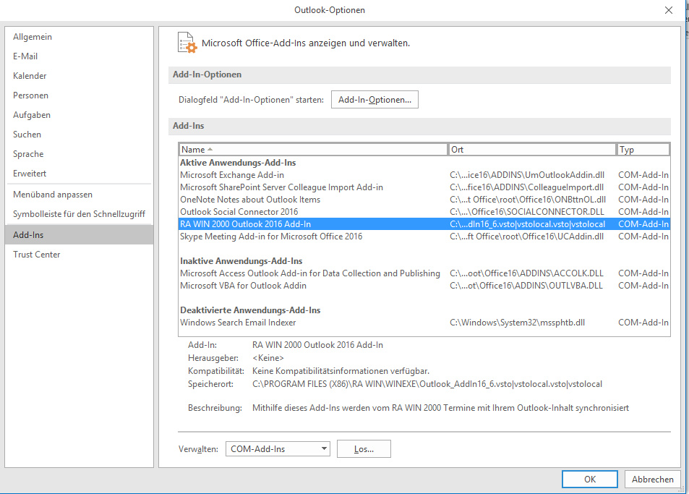Open the Verwalten dropdown arrow

click(x=323, y=448)
